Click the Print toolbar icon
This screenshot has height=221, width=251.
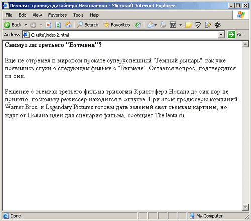[163, 25]
